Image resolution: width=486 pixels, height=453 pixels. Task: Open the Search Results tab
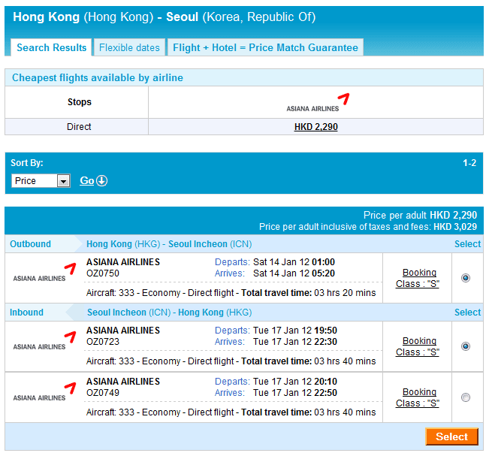coord(52,47)
